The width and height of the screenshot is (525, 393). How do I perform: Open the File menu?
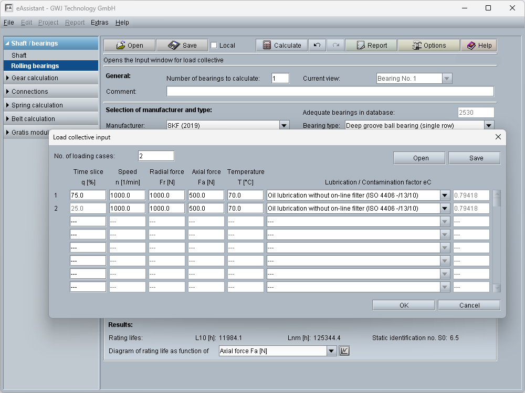tap(8, 23)
